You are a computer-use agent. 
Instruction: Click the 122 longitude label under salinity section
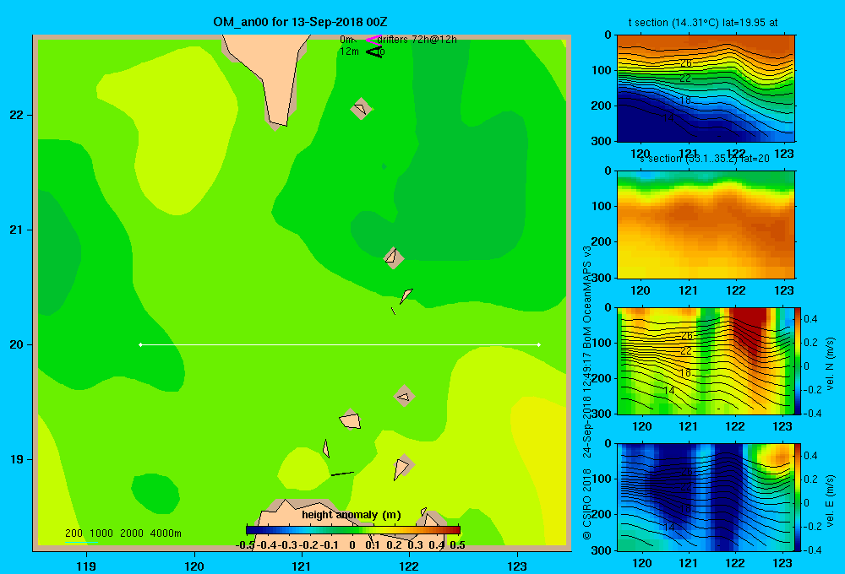point(736,290)
